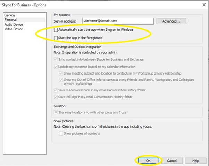Click the 'Note: Clearing the box turns off all pictures' text
Viewport: 209px width, 166px height.
[103, 126]
